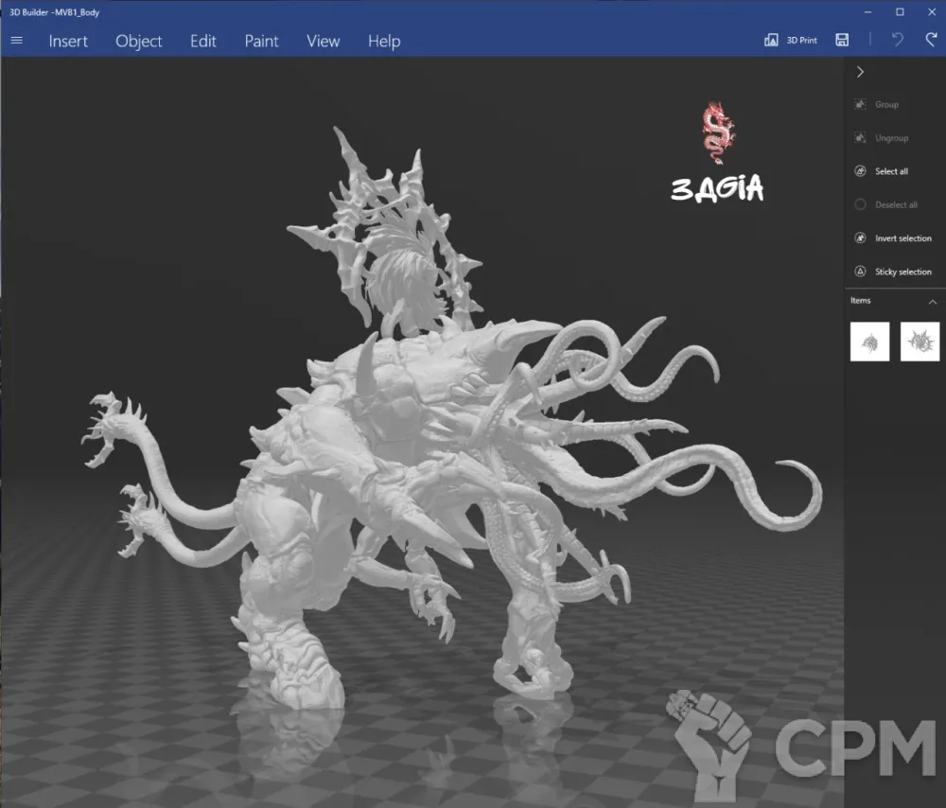The image size is (946, 808).
Task: Toggle Sticky selection mode
Action: 860,272
